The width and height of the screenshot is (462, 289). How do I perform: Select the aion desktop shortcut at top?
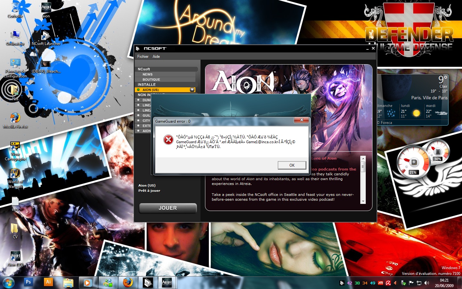pos(46,10)
